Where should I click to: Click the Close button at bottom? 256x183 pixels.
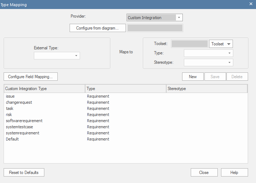(x=204, y=173)
